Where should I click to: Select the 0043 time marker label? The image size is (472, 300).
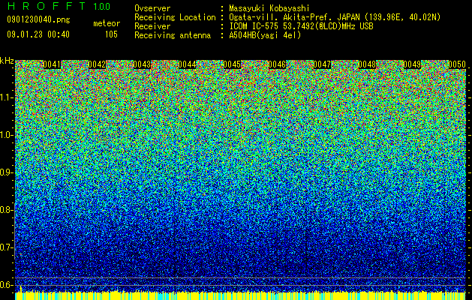tap(142, 64)
